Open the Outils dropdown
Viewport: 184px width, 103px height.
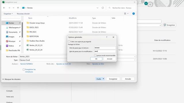[x=100, y=79]
